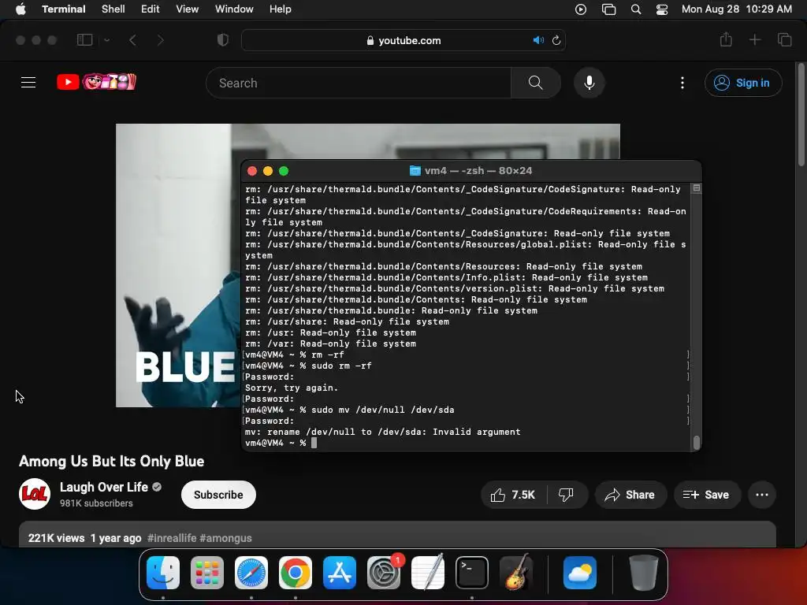This screenshot has height=605, width=807.
Task: Click the video title Among Us But Its Only Blue
Action: (112, 461)
